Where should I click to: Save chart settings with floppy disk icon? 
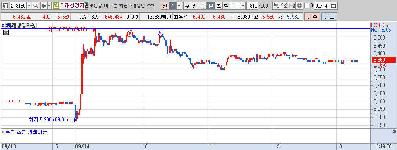292,5
